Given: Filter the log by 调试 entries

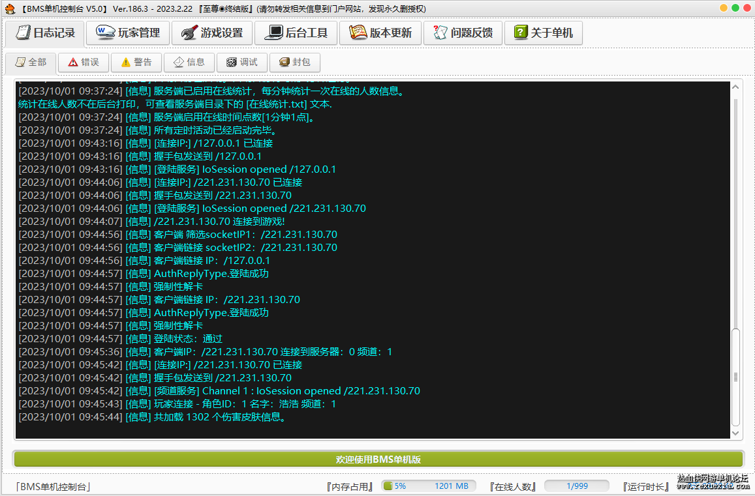Looking at the screenshot, I should pos(242,62).
